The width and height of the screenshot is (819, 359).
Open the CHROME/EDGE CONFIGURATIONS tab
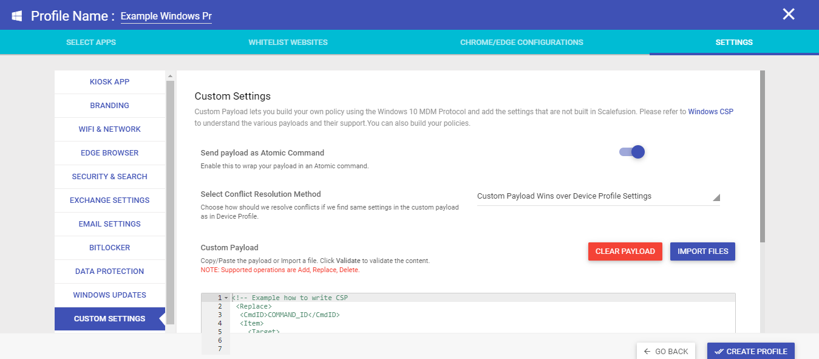(x=522, y=42)
